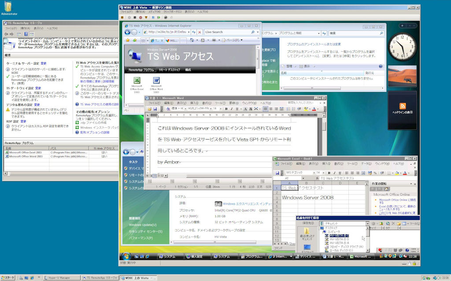This screenshot has width=451, height=281.
Task: Select RemoteApp Programs tab in TS Web Access
Action: click(x=141, y=70)
